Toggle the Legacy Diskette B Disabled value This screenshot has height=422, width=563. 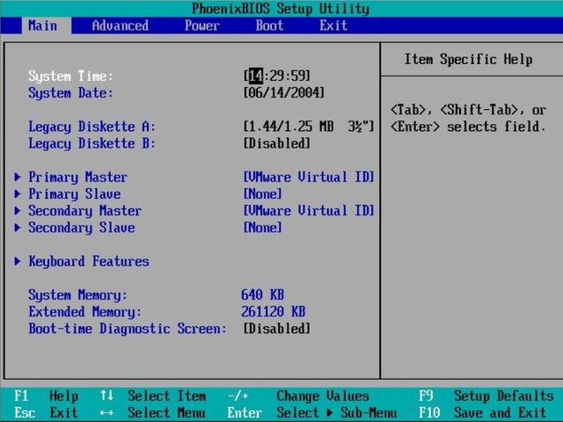pyautogui.click(x=276, y=143)
